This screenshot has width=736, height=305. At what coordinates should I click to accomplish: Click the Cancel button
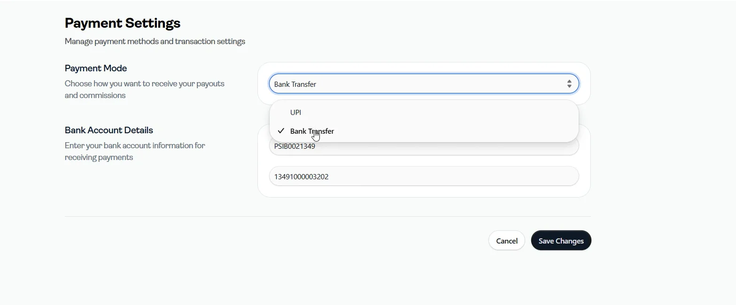coord(507,241)
